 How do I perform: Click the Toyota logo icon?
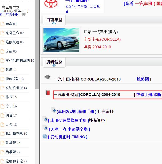pos(51,4)
